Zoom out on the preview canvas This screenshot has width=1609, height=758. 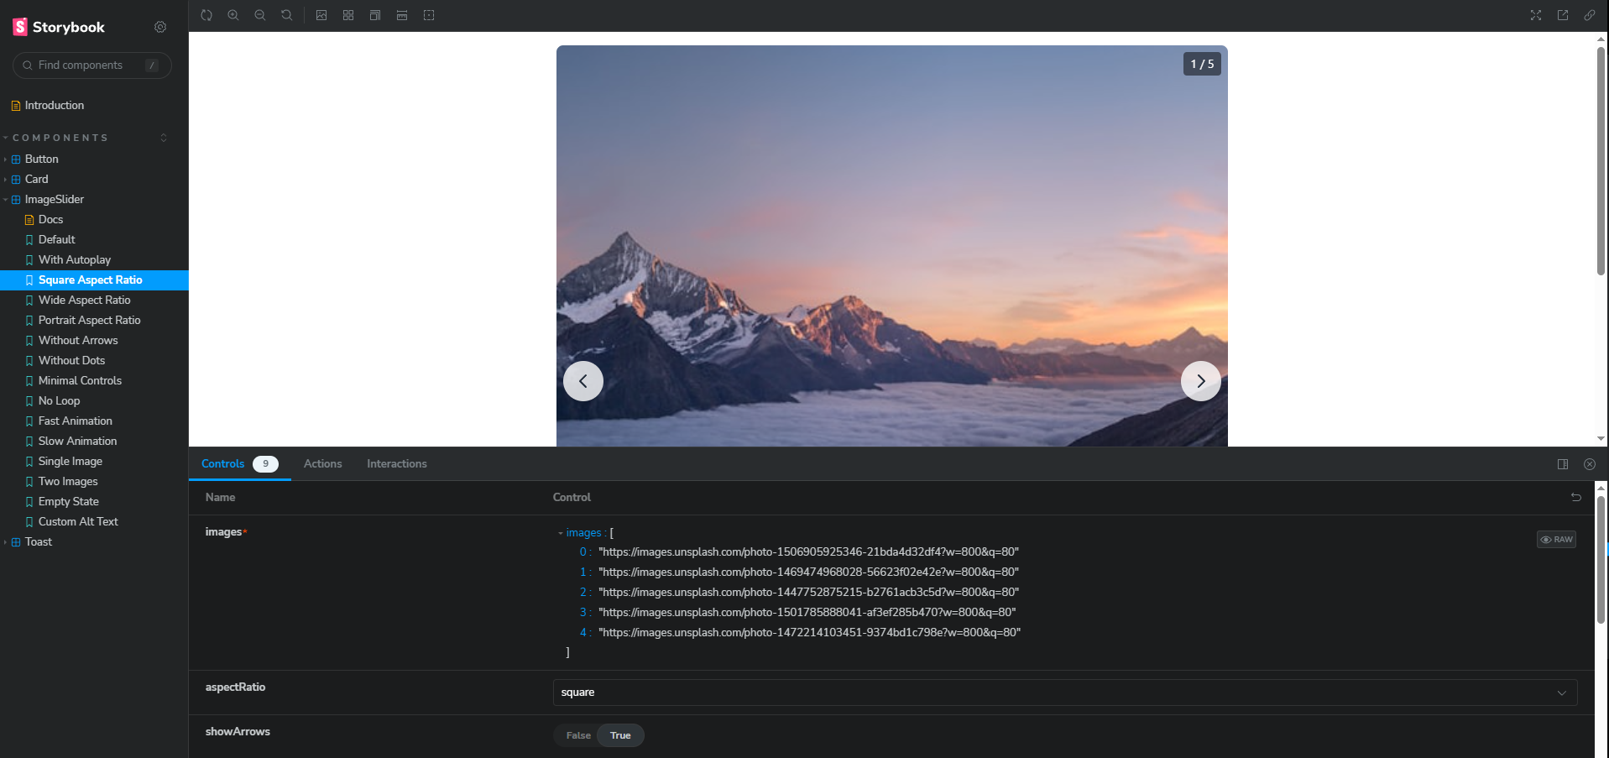(260, 15)
